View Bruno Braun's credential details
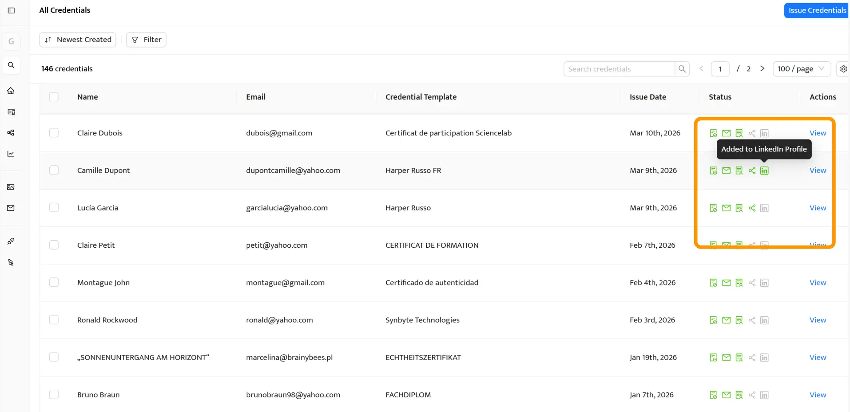 [817, 394]
